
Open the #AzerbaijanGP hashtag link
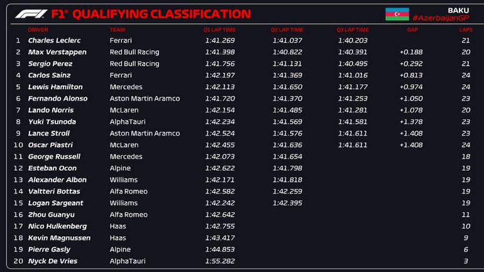441,18
